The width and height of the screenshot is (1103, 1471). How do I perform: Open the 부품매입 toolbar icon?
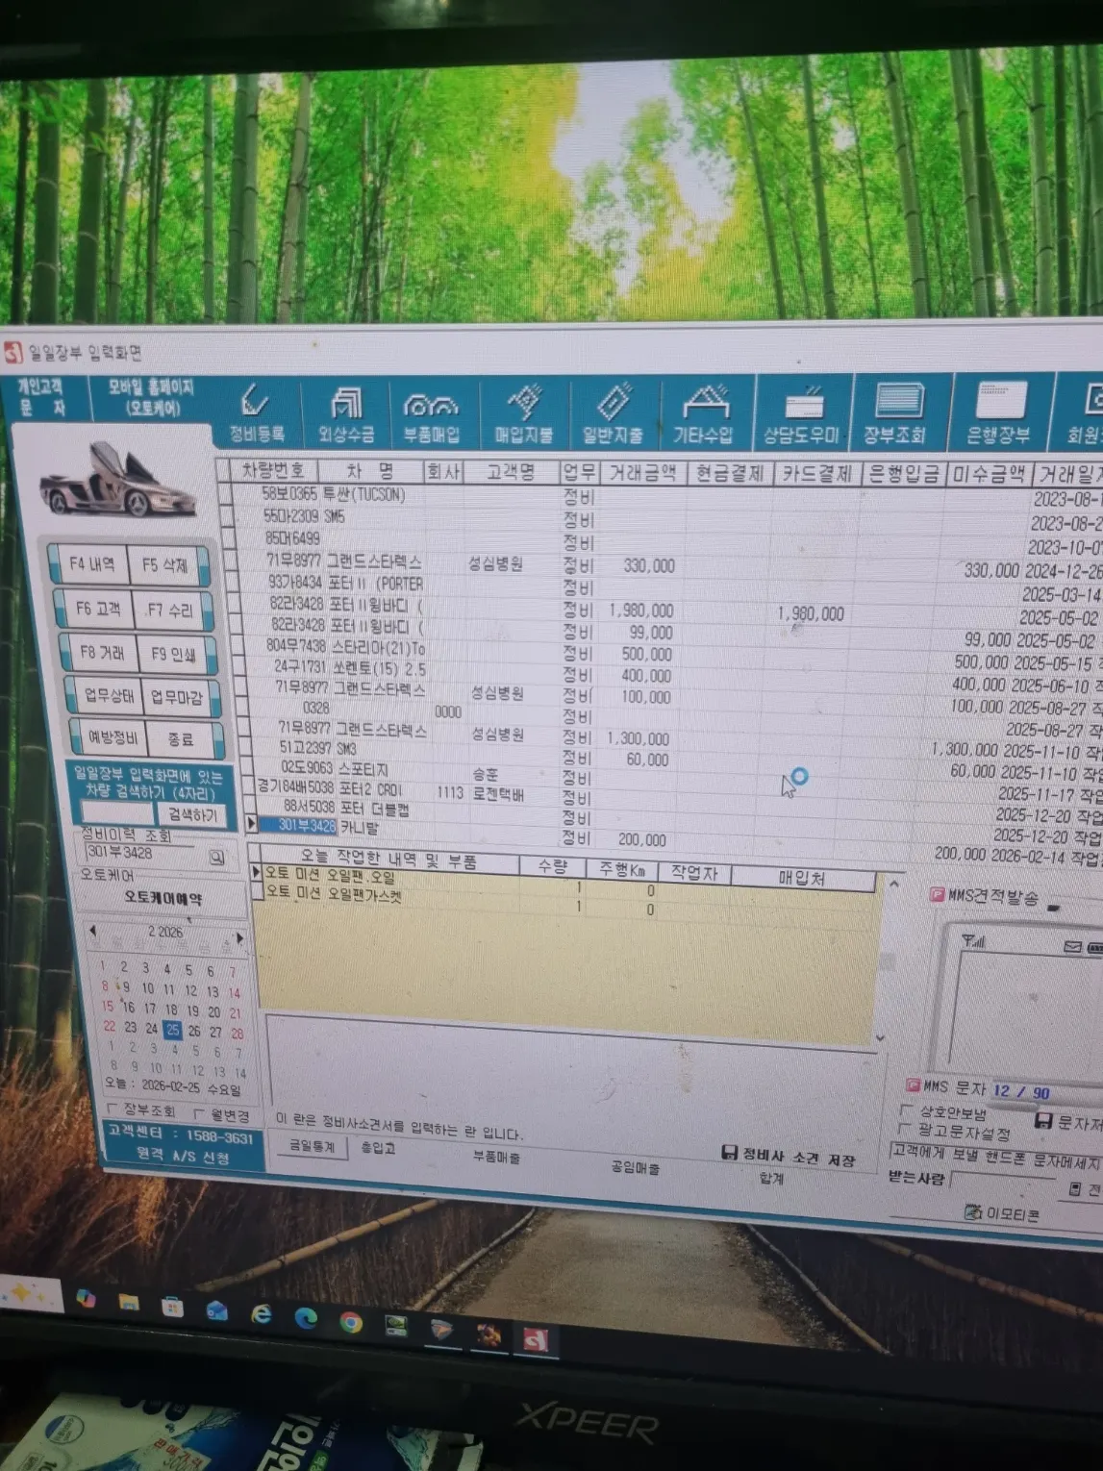coord(431,416)
